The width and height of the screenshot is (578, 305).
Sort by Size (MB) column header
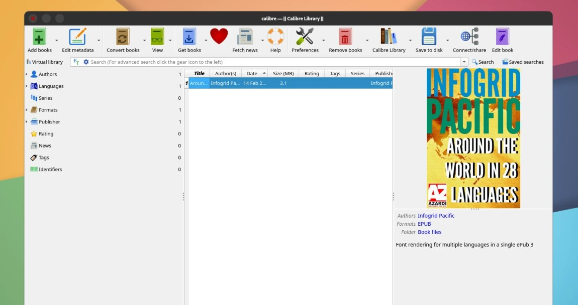click(283, 74)
